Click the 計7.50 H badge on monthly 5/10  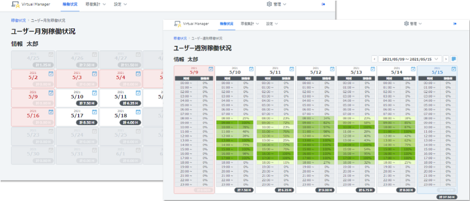(87, 103)
